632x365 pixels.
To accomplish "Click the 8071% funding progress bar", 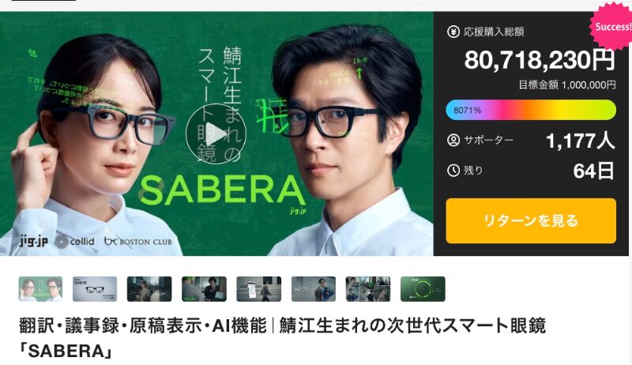I will (531, 110).
